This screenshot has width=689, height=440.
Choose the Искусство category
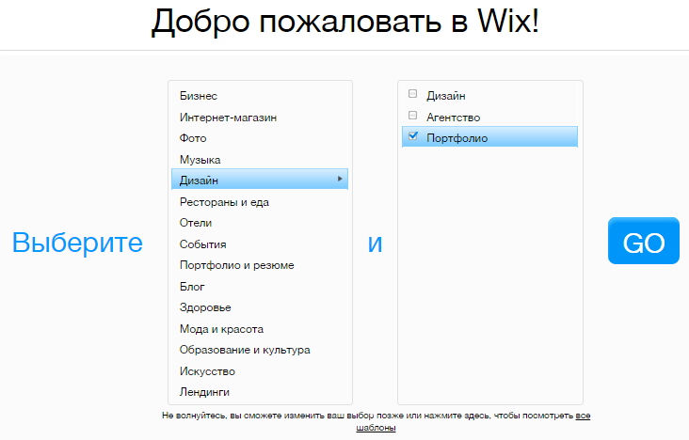[260, 371]
